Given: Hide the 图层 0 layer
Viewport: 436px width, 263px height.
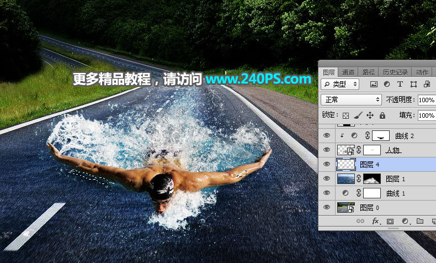Looking at the screenshot, I should pos(327,208).
